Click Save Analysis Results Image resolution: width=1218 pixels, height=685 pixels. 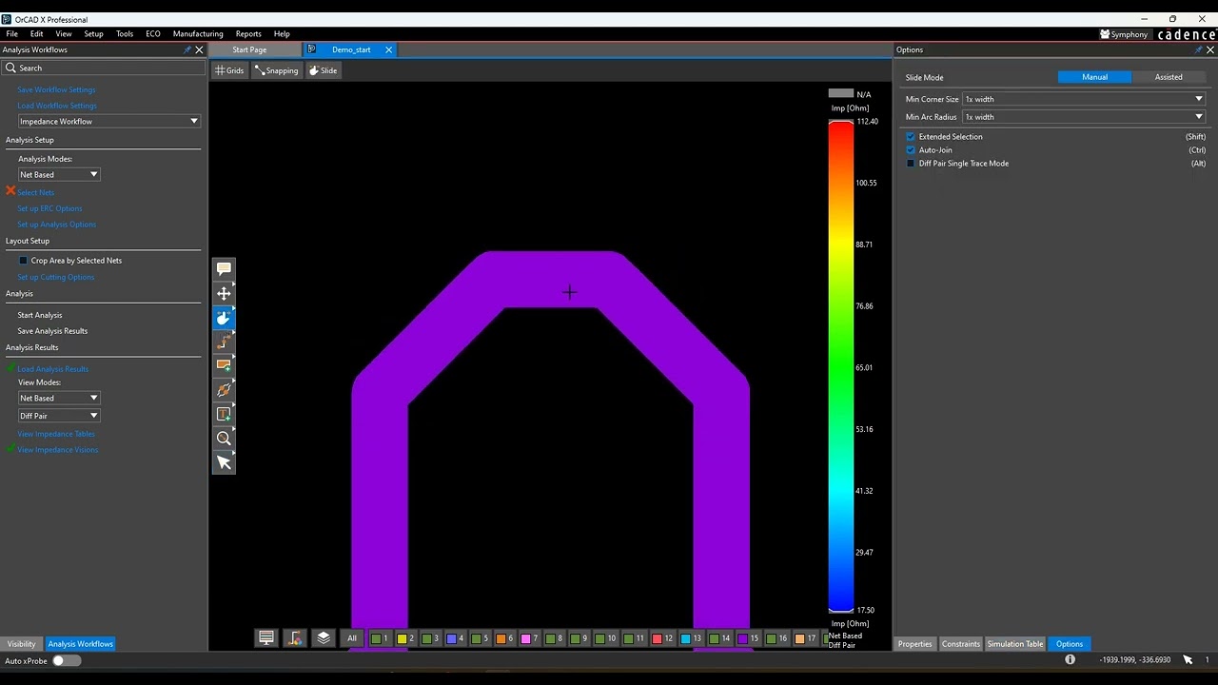click(52, 331)
